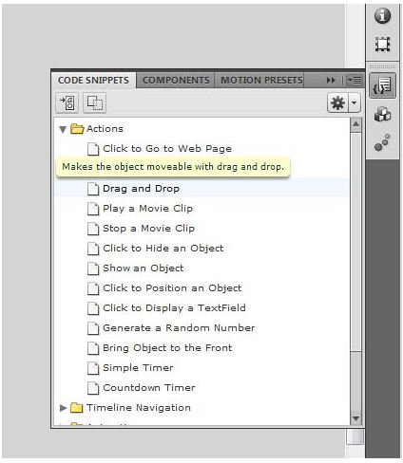
Task: Click the Play a Movie Clip file icon
Action: coord(93,209)
